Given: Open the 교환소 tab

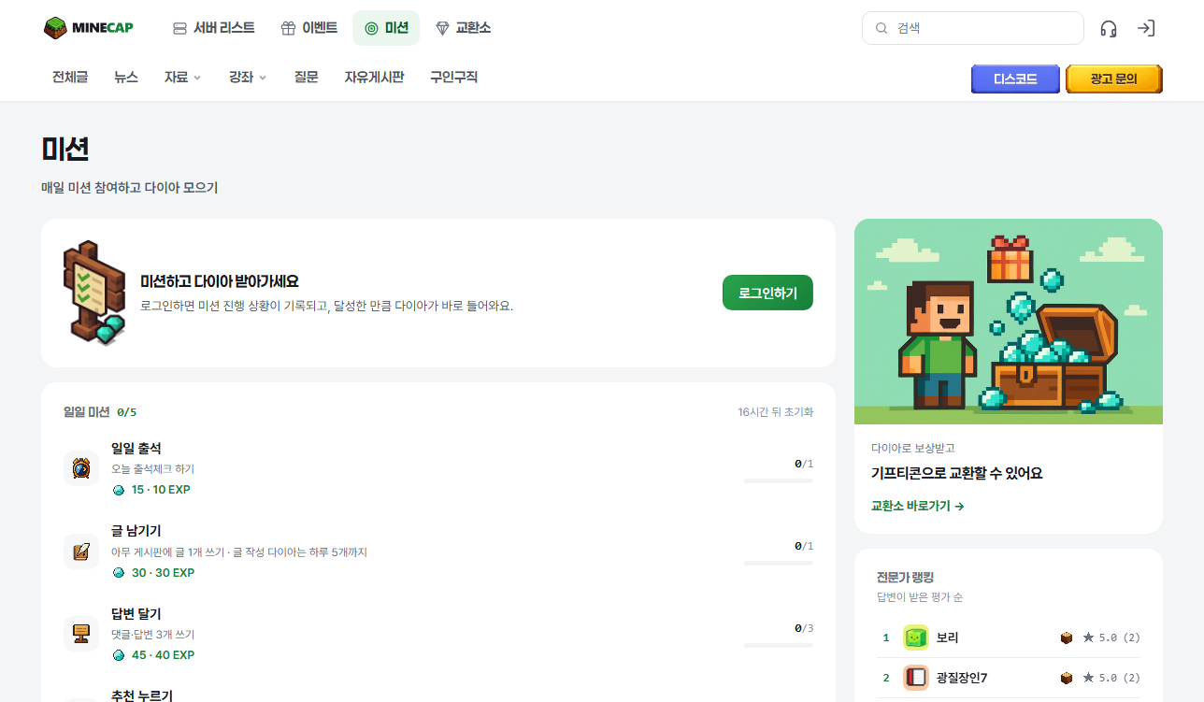Looking at the screenshot, I should pos(463,28).
